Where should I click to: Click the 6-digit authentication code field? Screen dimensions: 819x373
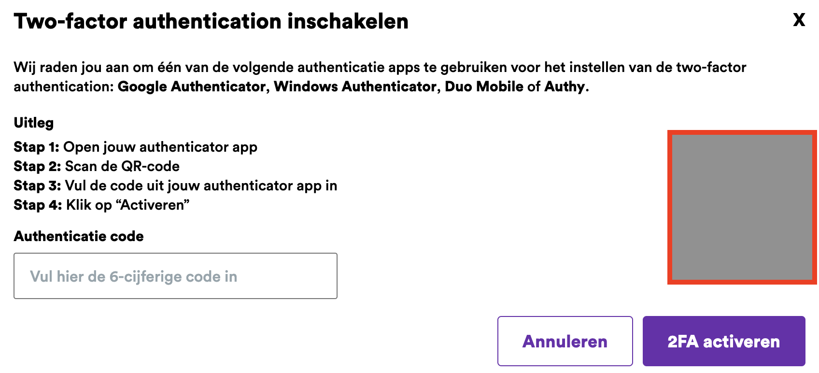(175, 276)
